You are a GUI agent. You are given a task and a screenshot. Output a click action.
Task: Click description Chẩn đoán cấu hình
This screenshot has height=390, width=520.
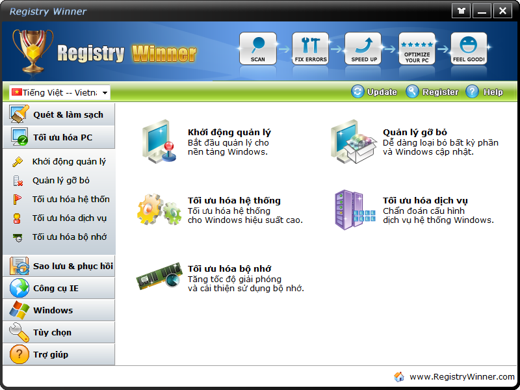click(x=424, y=211)
